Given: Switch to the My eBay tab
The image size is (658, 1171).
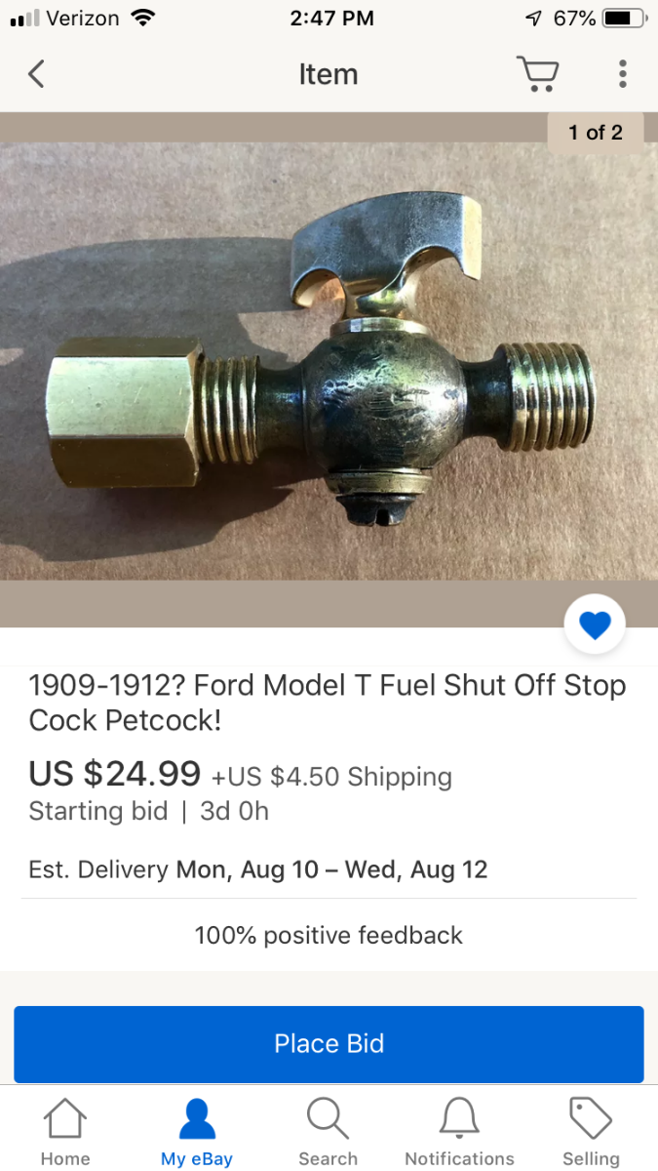Looking at the screenshot, I should pyautogui.click(x=197, y=1133).
